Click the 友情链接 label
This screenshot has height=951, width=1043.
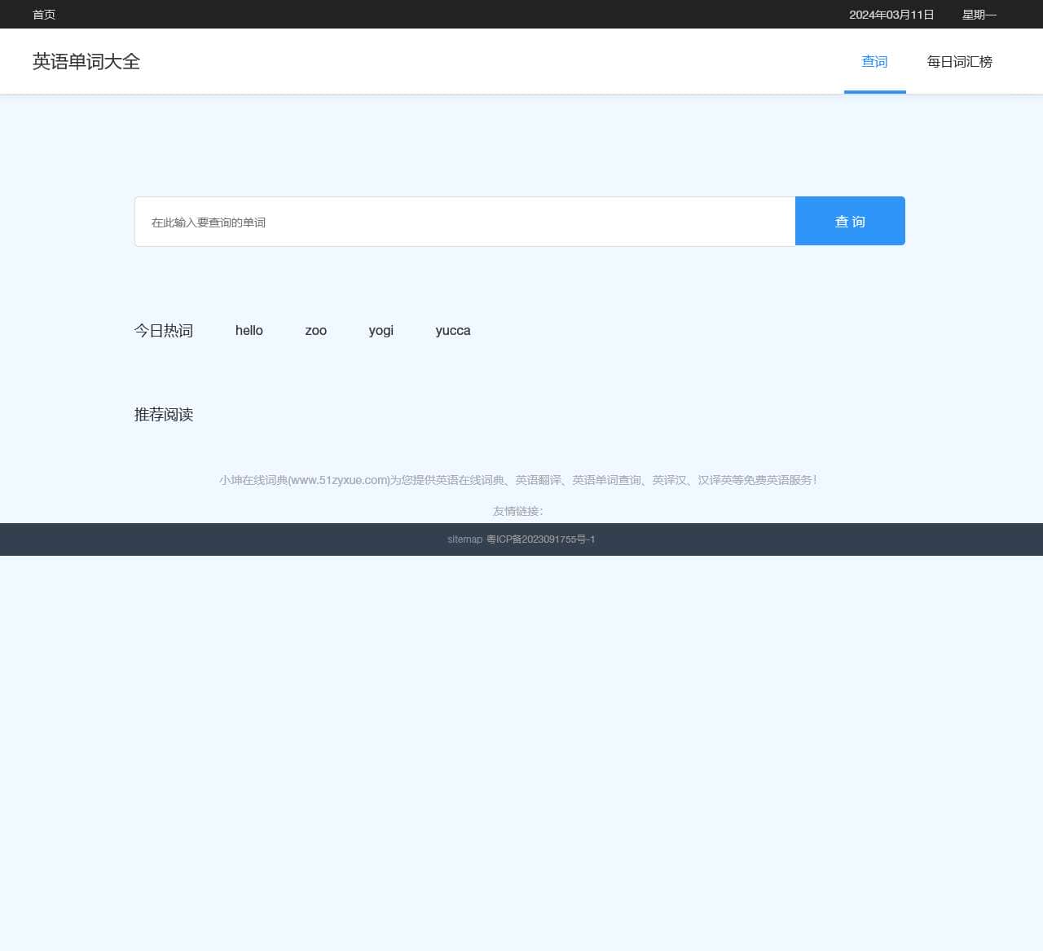click(517, 511)
